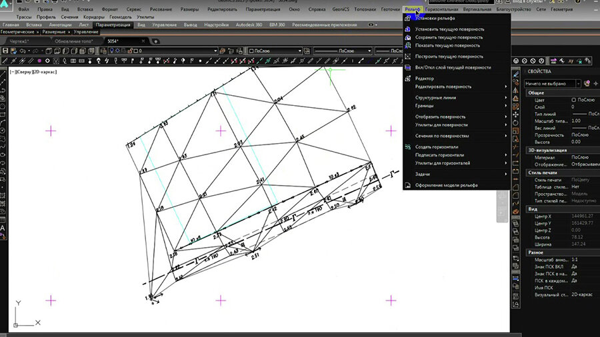Select the Offset tool in the right toolbar
The height and width of the screenshot is (337, 600).
(515, 98)
